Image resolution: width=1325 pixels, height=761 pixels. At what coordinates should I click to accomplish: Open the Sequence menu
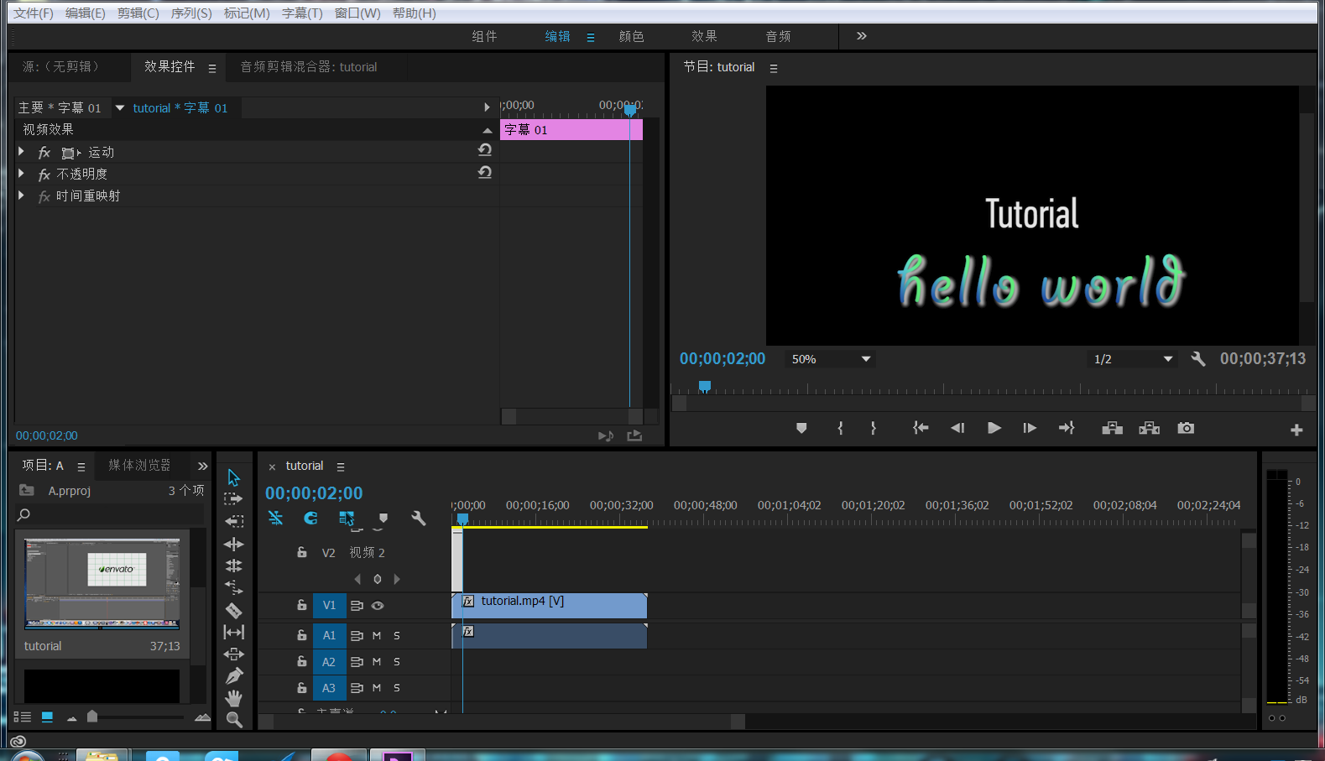pyautogui.click(x=191, y=13)
